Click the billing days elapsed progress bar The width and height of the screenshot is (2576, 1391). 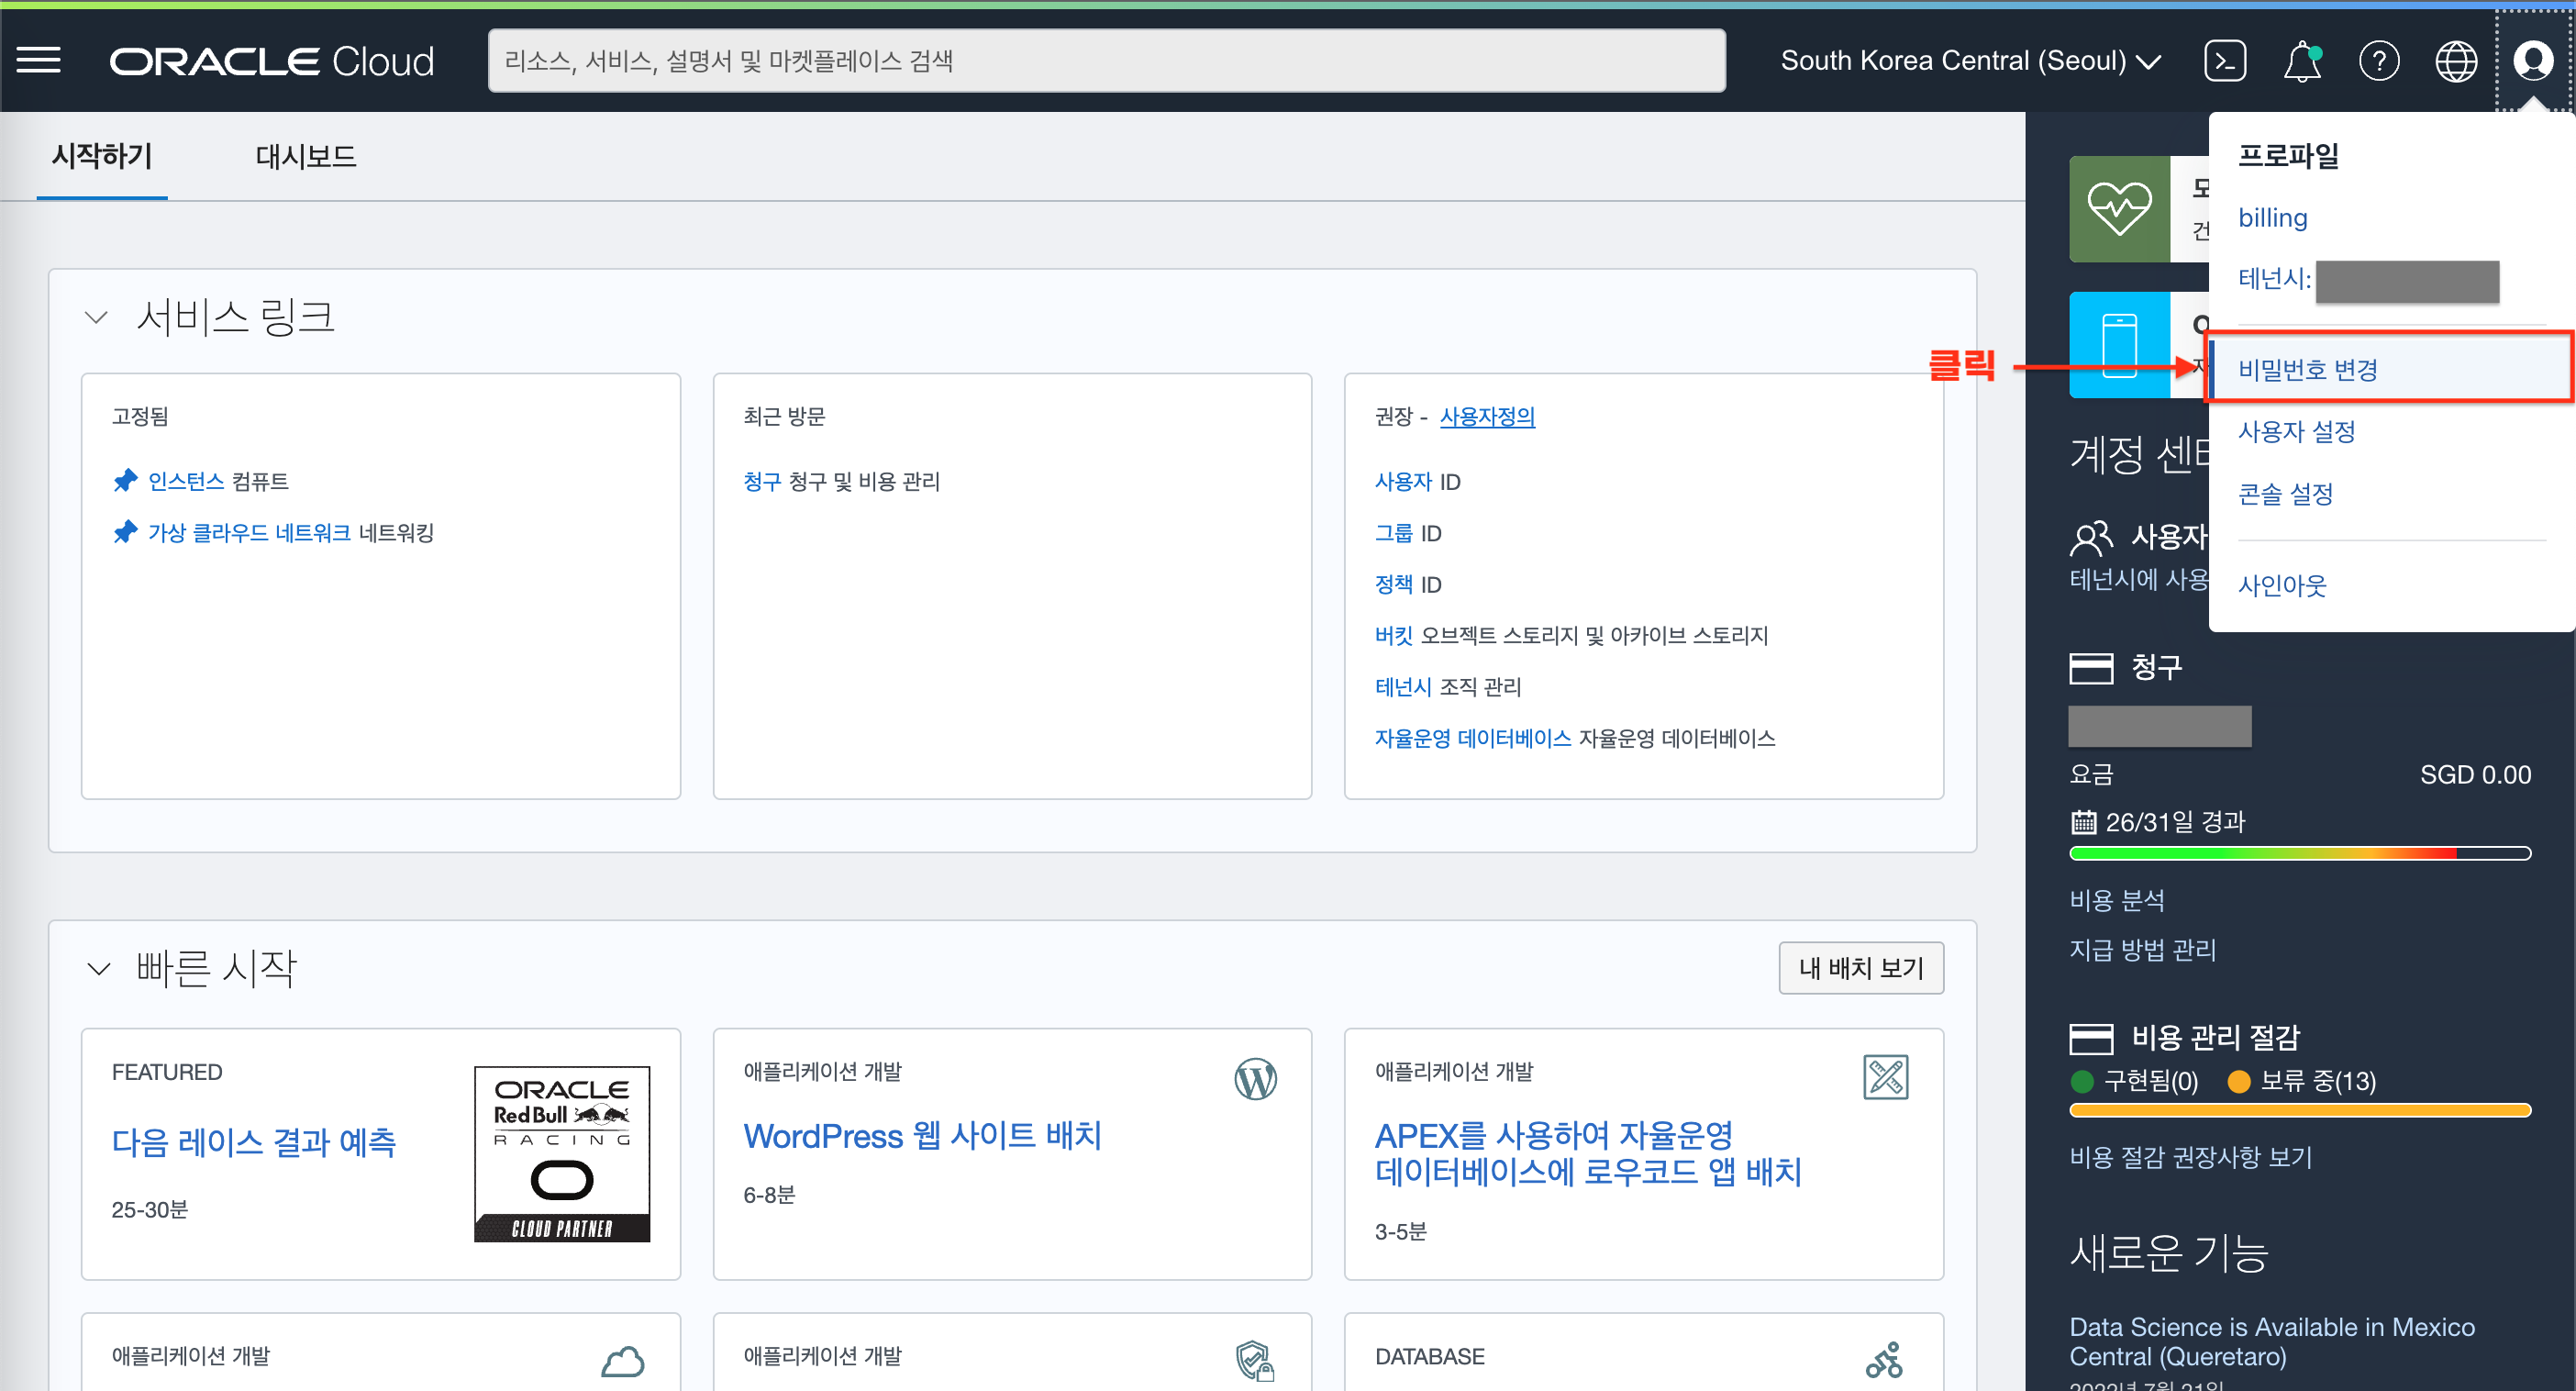tap(2300, 854)
